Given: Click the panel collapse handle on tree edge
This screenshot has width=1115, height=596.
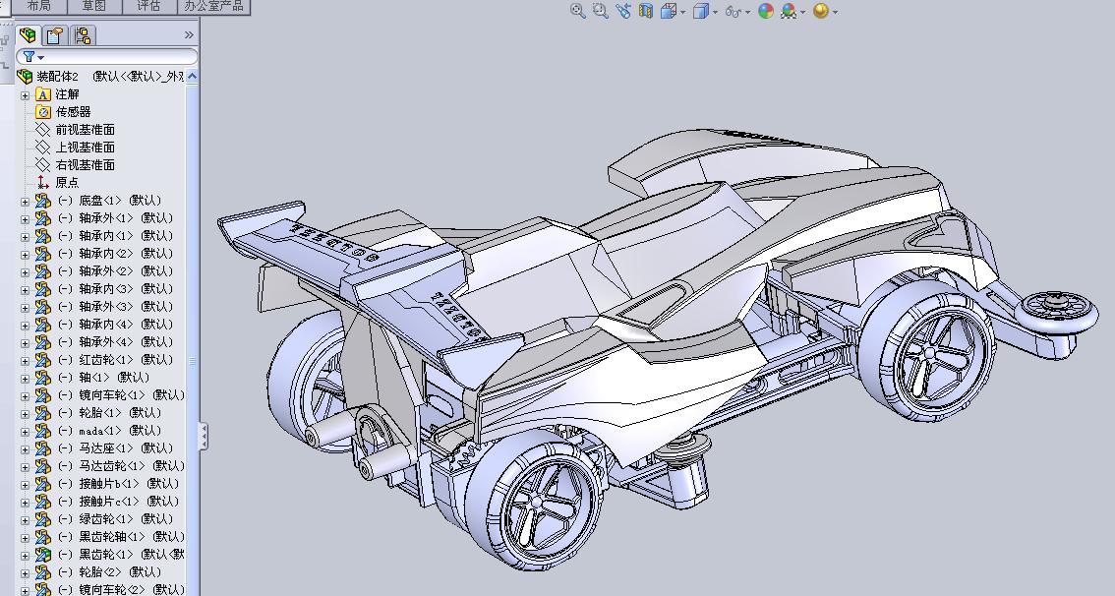Looking at the screenshot, I should tap(205, 436).
